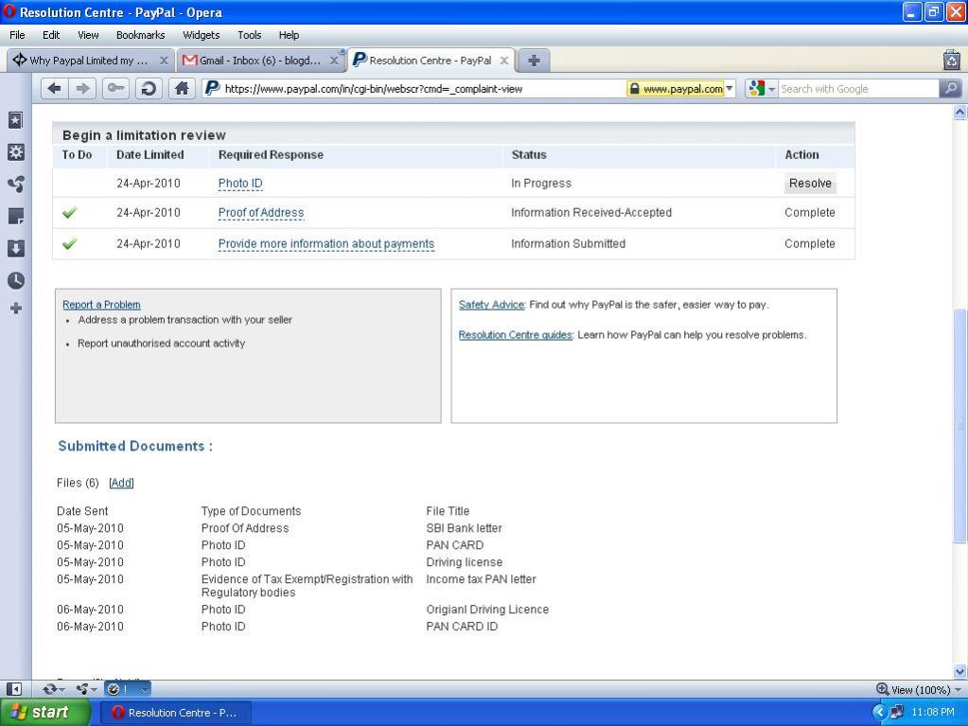Click in the Search with Google field
Image resolution: width=968 pixels, height=726 pixels.
pos(856,89)
